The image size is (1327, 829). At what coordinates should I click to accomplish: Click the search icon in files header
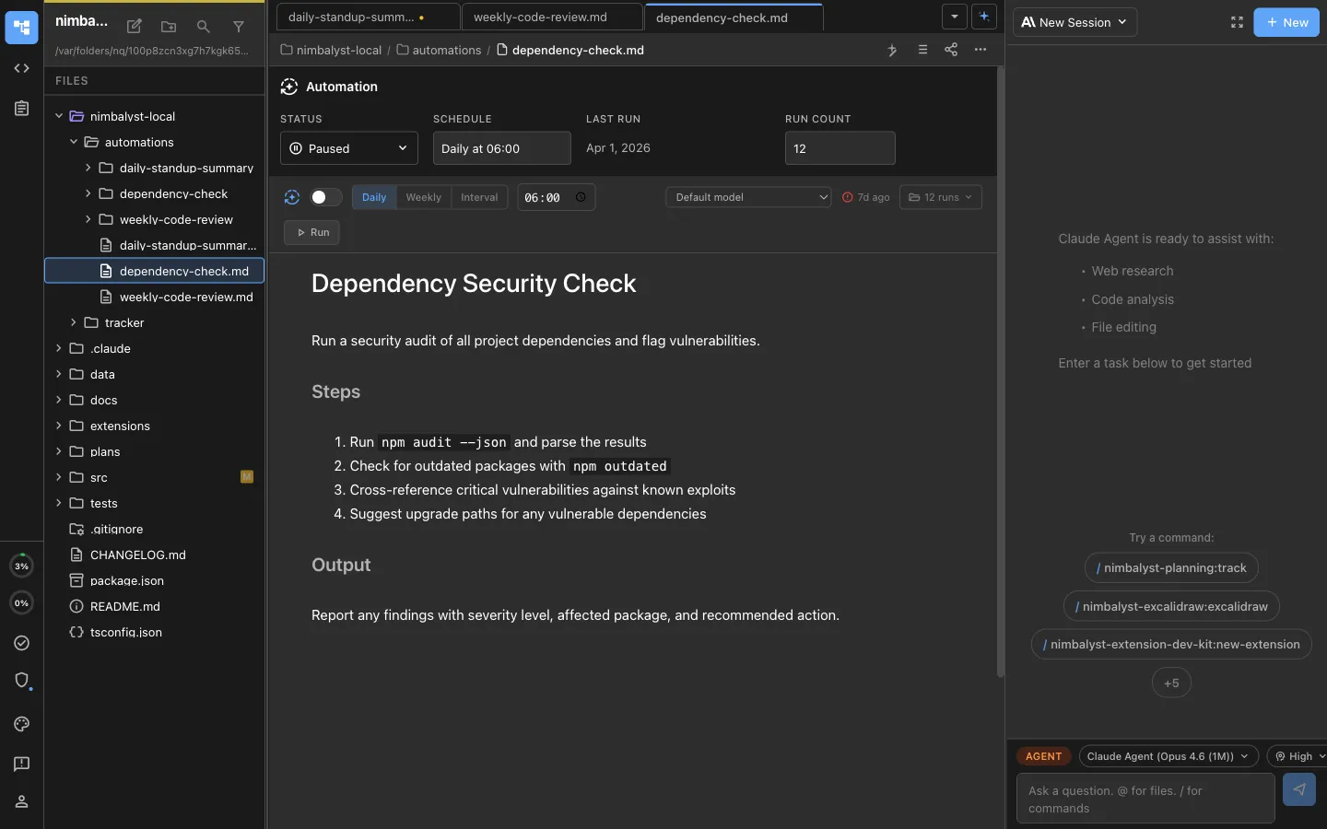click(204, 27)
